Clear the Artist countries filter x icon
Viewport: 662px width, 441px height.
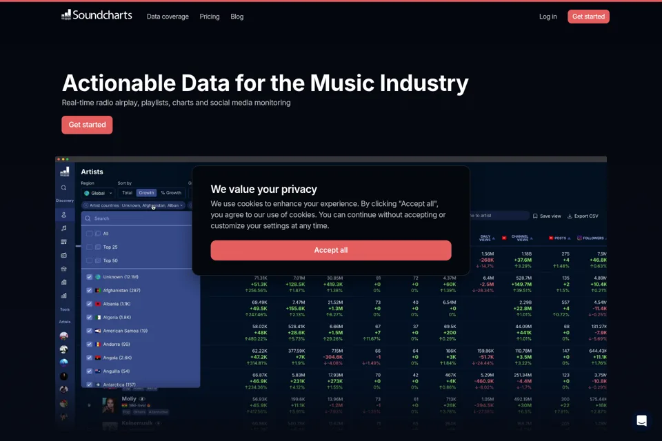pos(86,205)
